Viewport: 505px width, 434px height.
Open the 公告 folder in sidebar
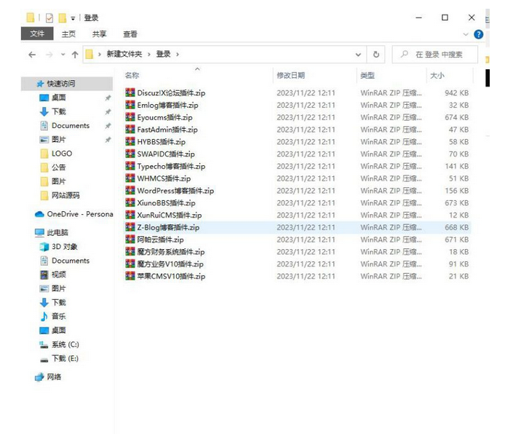click(x=59, y=167)
